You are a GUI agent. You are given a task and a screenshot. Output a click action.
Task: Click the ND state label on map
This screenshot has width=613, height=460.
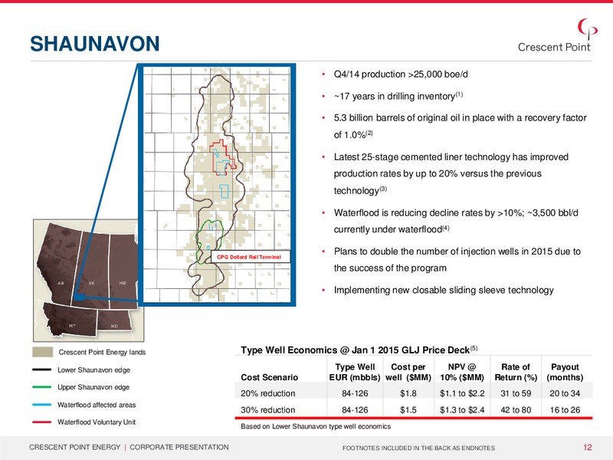(x=114, y=326)
